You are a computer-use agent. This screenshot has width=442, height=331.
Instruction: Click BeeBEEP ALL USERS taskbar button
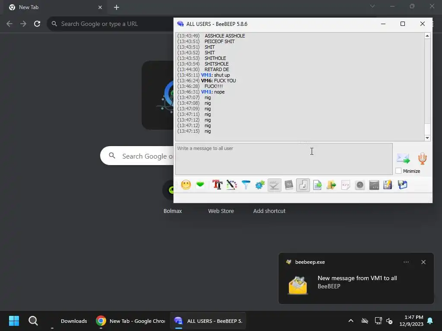click(x=208, y=321)
